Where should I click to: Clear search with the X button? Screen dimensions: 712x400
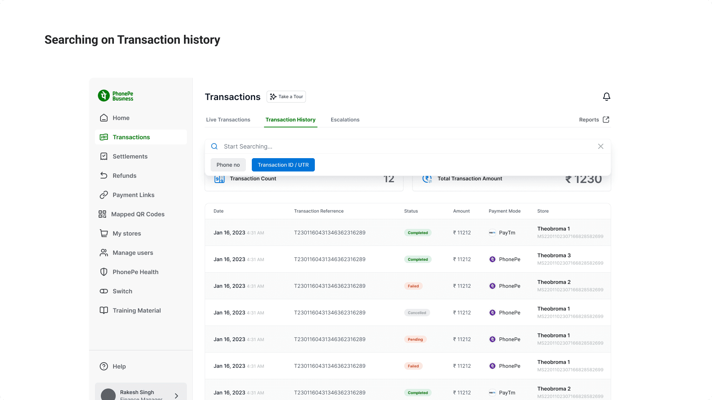(601, 146)
